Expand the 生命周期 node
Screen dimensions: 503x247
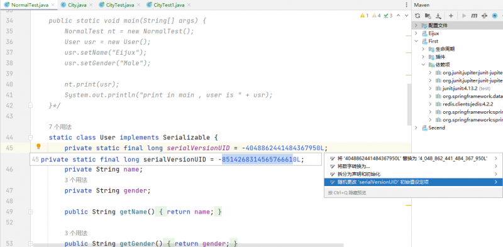(423, 49)
